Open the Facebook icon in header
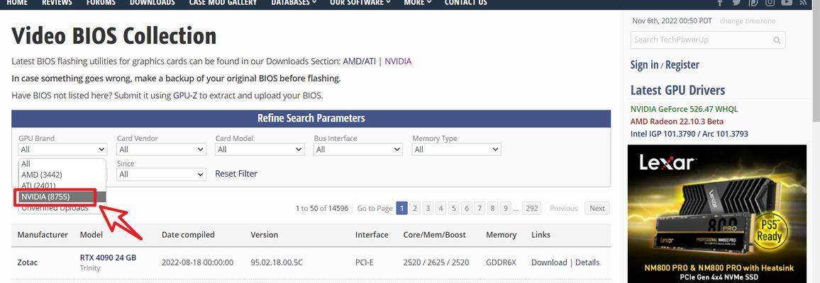Screen dimensions: 820x283 720,3
